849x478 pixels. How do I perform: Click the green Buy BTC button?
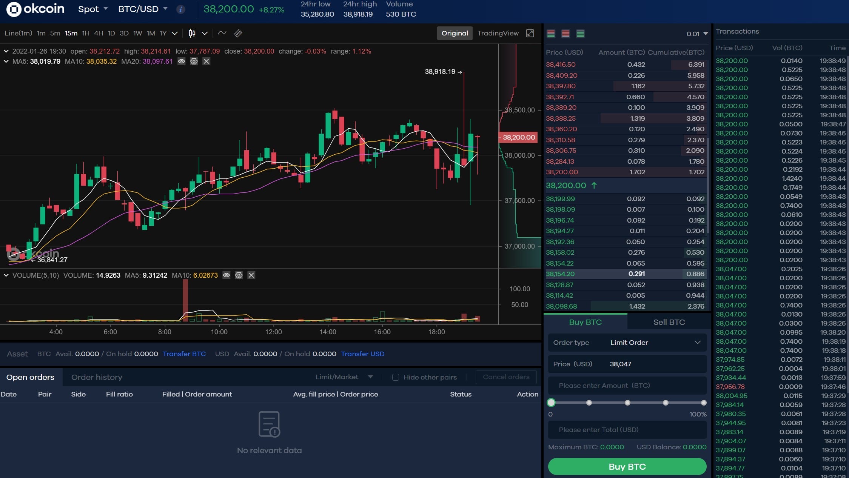pos(627,466)
